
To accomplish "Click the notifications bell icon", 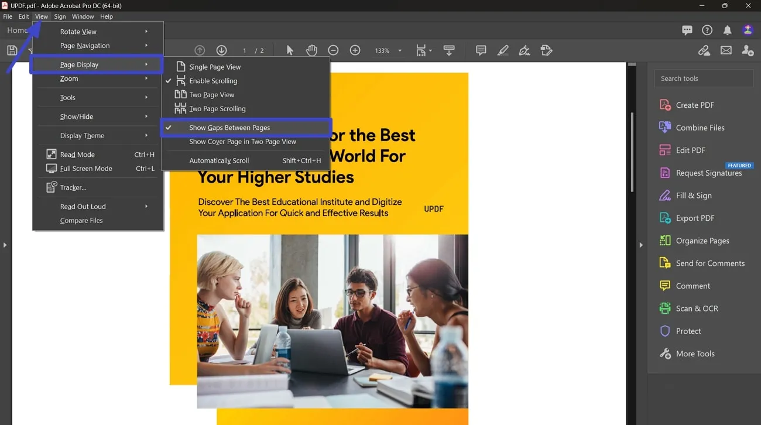I will 727,30.
